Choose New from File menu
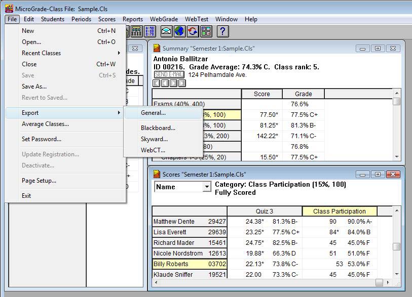Viewport: 412px width, 297px height. coord(66,31)
